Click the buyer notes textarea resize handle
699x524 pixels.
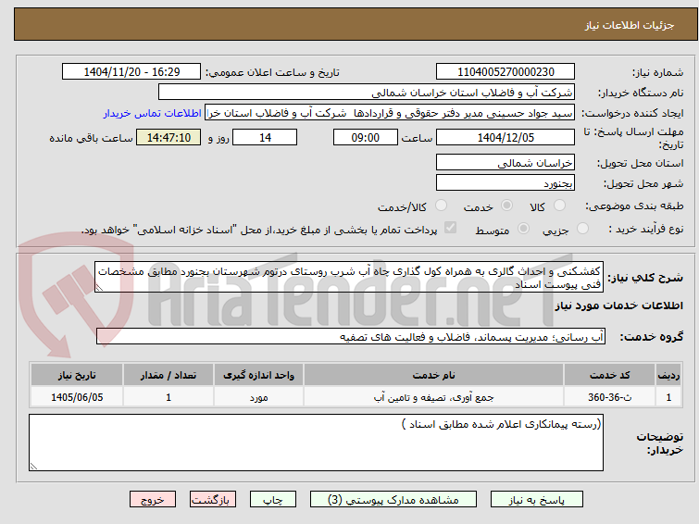34,467
